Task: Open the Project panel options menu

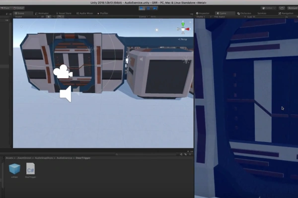Action: coord(191,151)
